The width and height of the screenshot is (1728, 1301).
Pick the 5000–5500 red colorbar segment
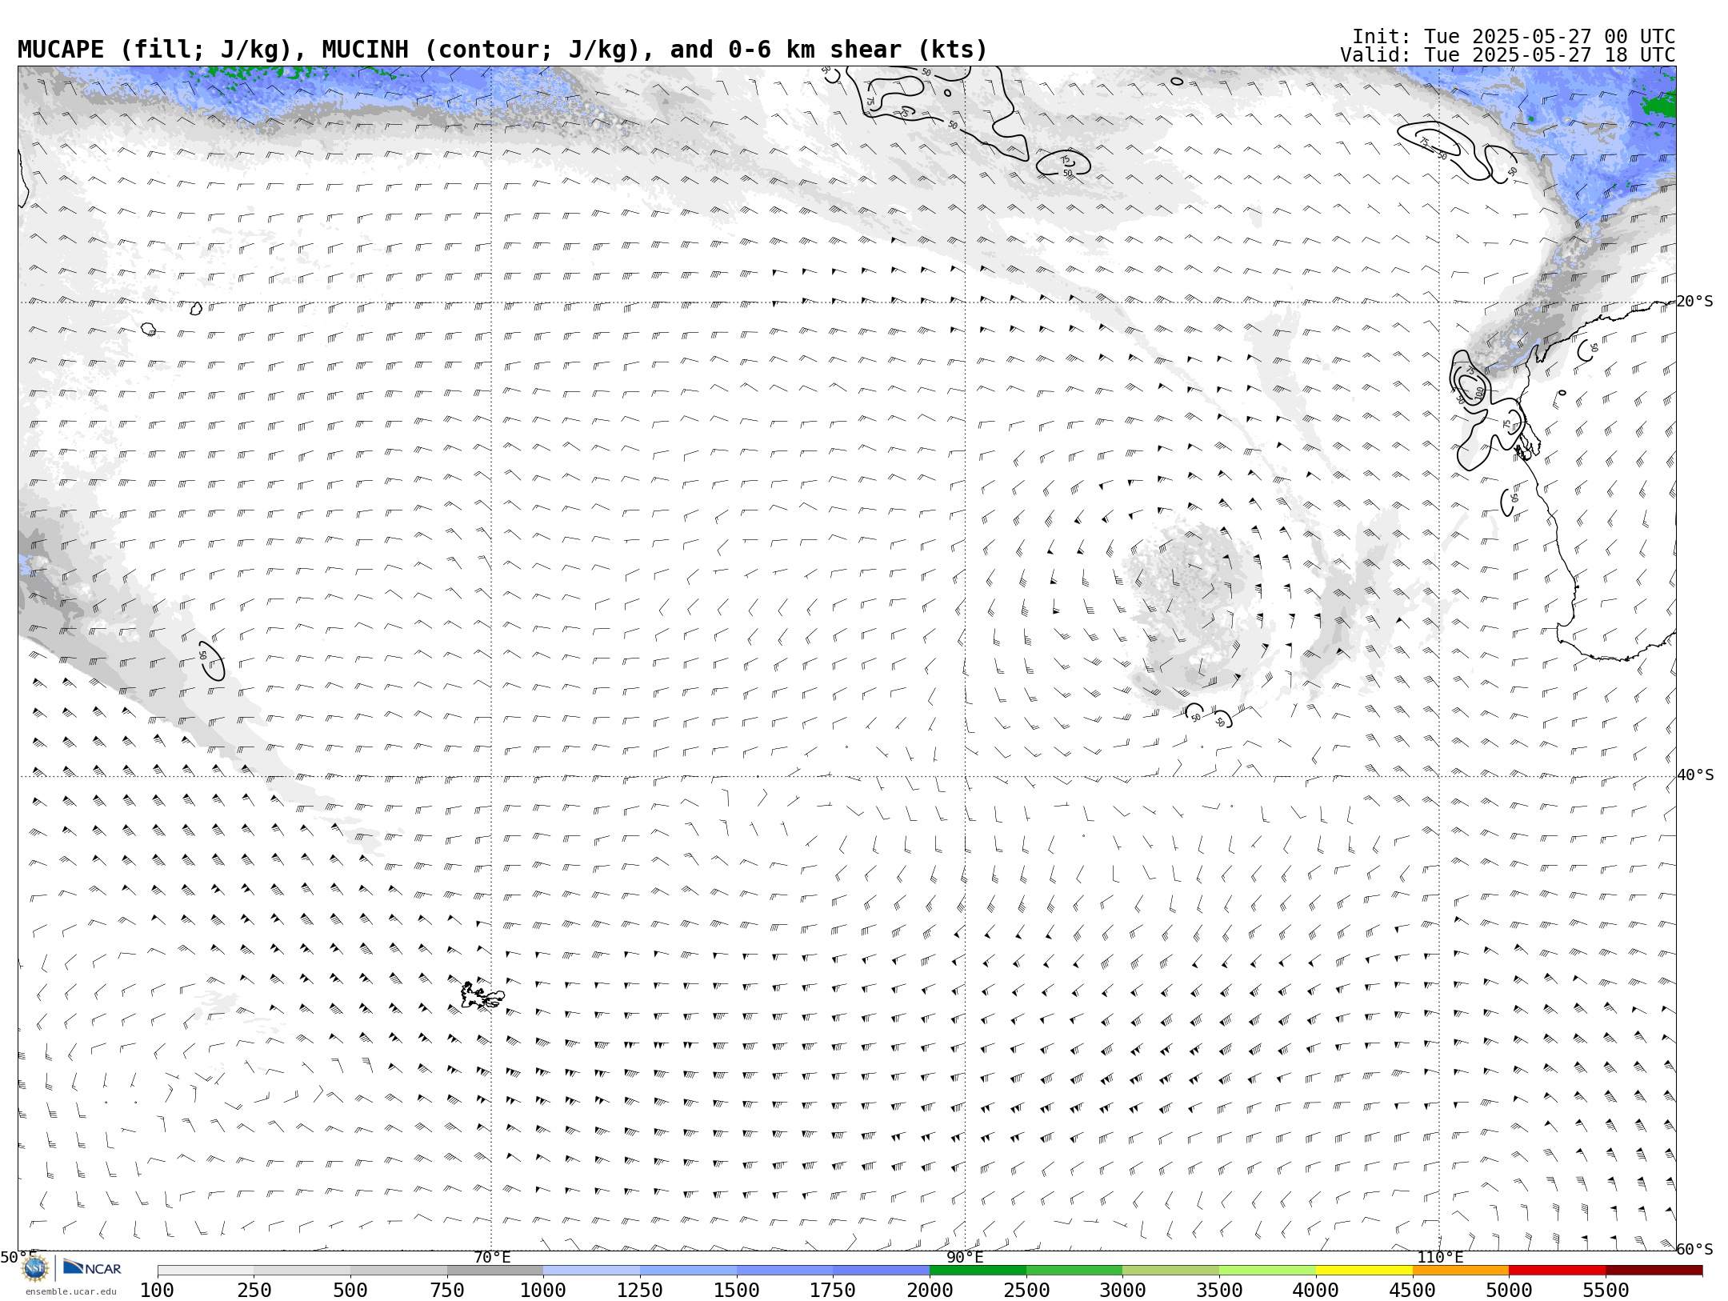[x=1557, y=1271]
